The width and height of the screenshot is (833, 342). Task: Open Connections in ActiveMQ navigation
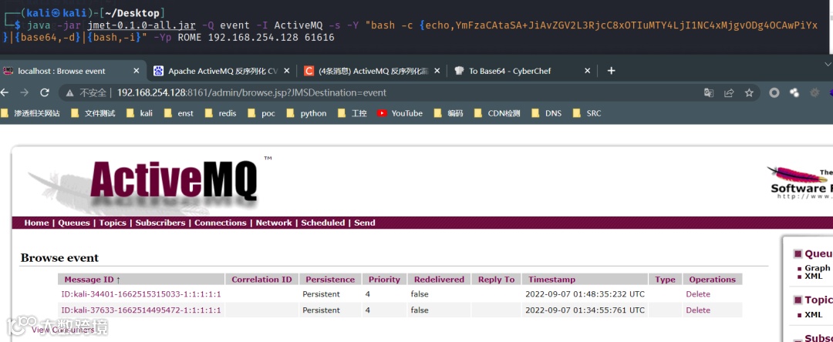[221, 223]
